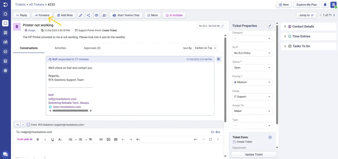338x159 pixels.
Task: Toggle underline formatting in the editor
Action: point(52,140)
